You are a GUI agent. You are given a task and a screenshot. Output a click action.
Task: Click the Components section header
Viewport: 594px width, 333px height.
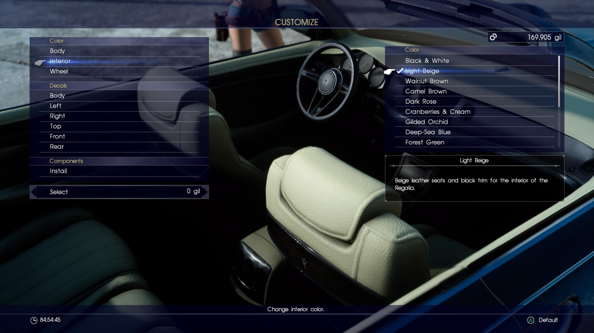pos(66,161)
